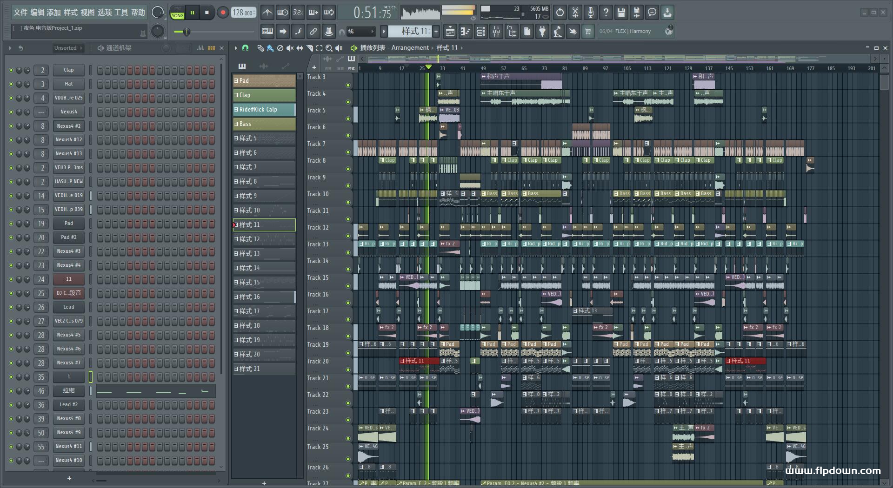893x488 pixels.
Task: Pause the playback
Action: (x=192, y=13)
